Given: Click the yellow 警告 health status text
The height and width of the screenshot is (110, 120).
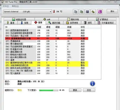Looking at the screenshot, I should click(20, 90).
